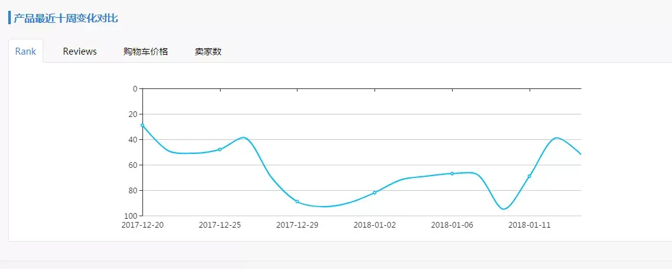The width and height of the screenshot is (672, 269).
Task: Pick the data point marker above 2018-01-02
Action: tap(374, 193)
